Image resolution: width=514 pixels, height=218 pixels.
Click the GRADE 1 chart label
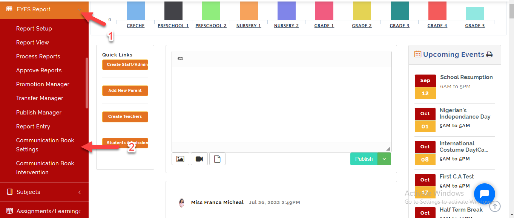click(x=324, y=26)
